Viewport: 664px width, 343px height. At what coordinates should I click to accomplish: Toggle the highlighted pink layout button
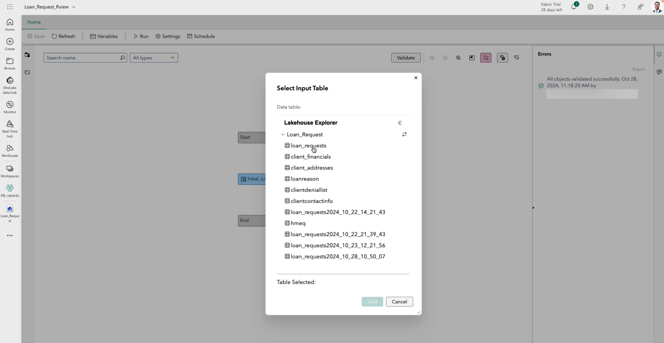click(486, 58)
